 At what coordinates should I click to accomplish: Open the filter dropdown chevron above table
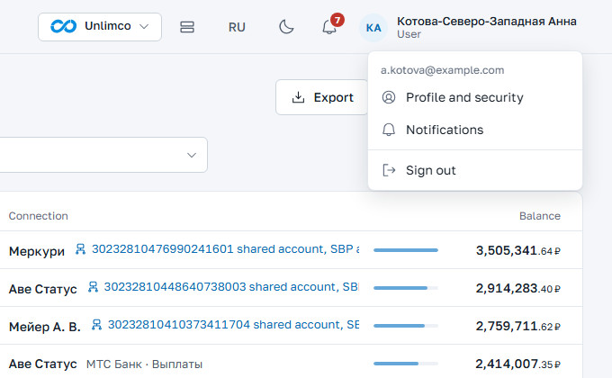(x=191, y=155)
